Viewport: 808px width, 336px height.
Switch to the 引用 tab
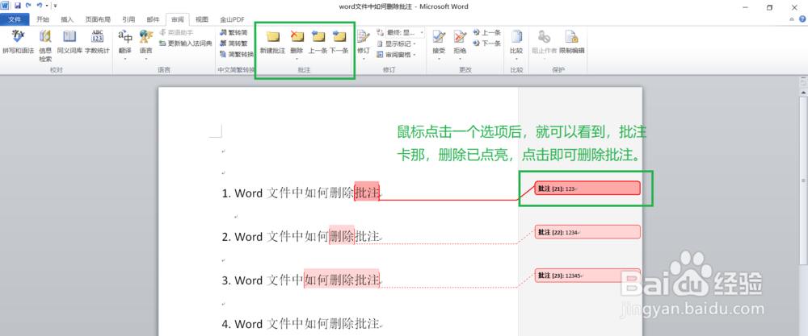pos(128,19)
